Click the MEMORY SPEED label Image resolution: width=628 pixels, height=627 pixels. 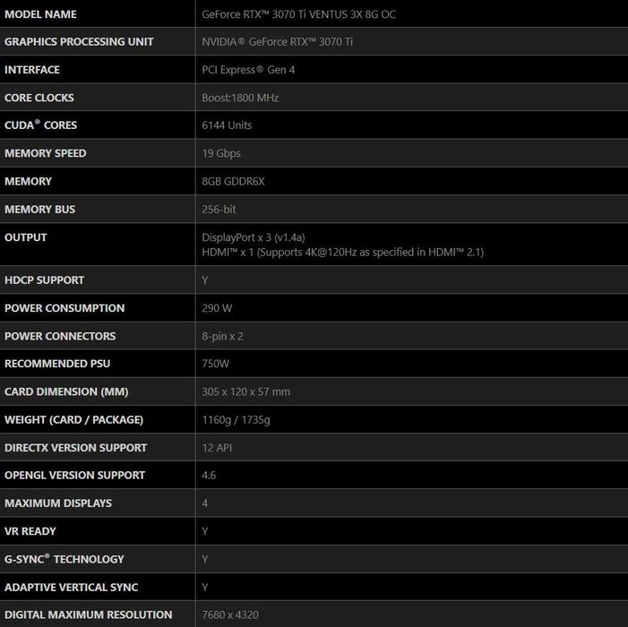[x=46, y=153]
